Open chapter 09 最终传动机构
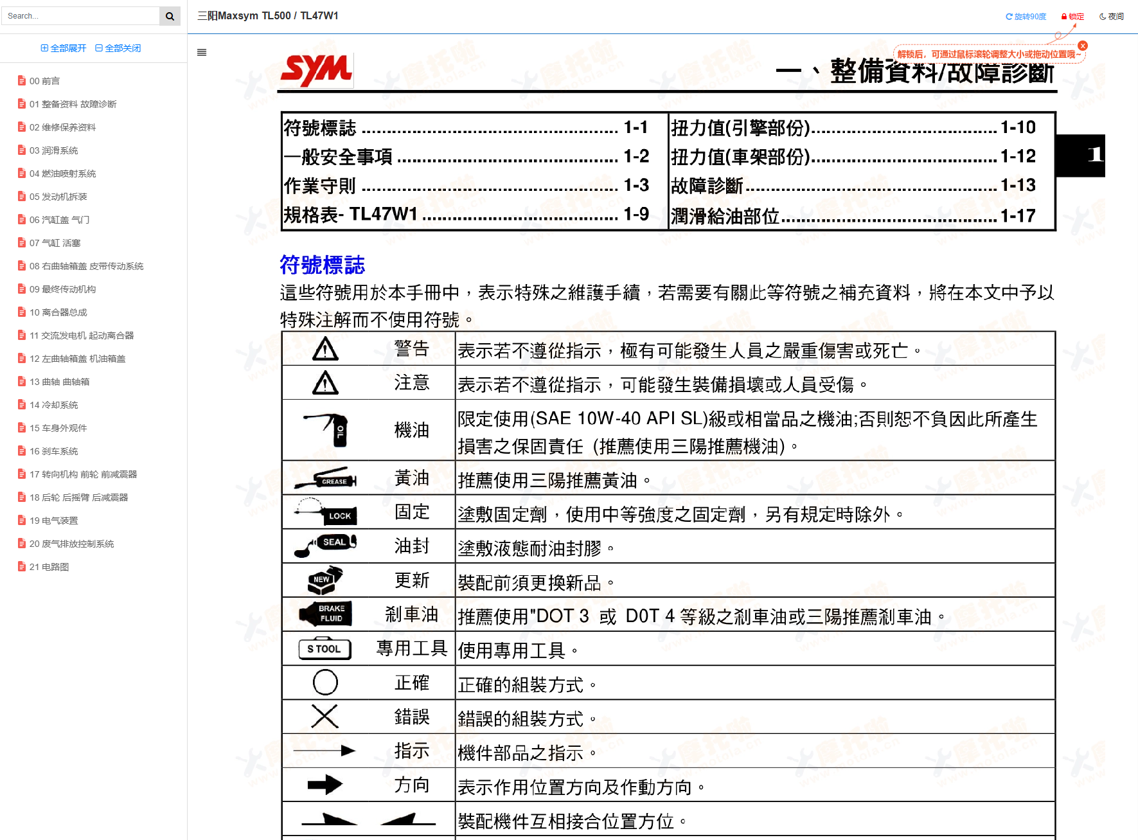1138x840 pixels. click(62, 289)
